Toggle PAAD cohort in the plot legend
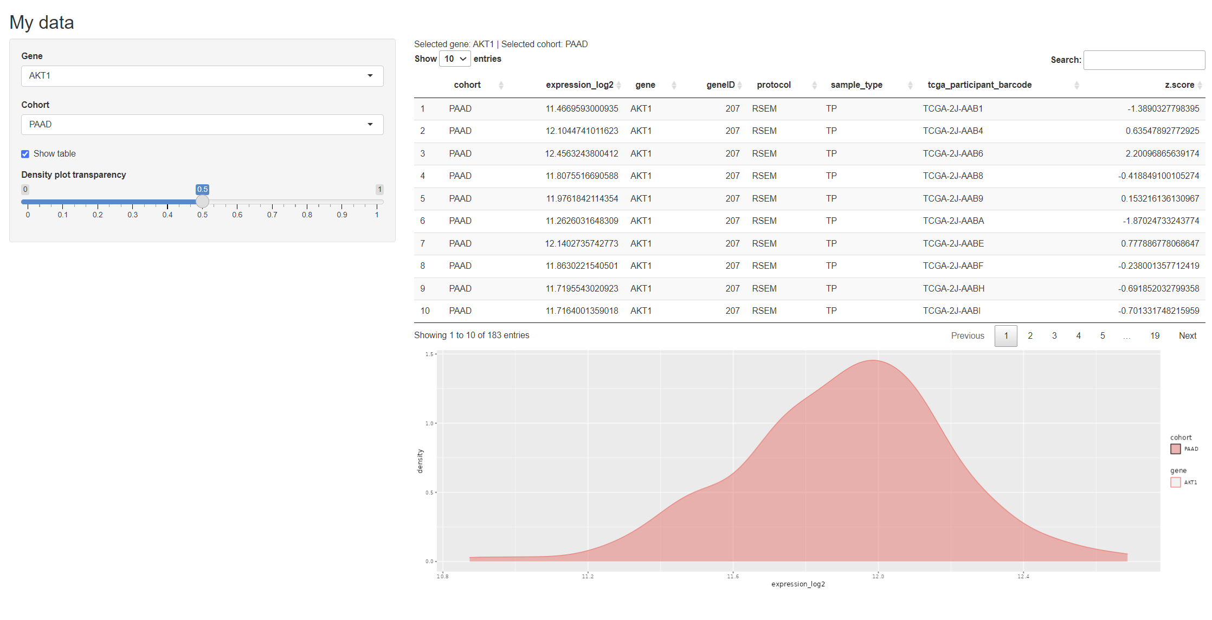Image resolution: width=1212 pixels, height=620 pixels. point(1175,449)
